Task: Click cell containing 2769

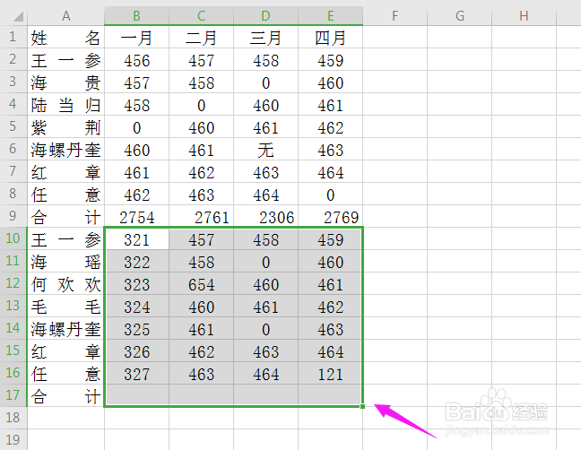Action: click(330, 217)
